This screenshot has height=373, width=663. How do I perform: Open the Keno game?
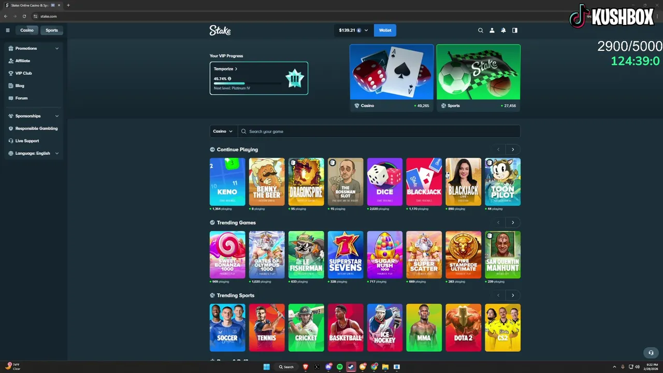click(227, 182)
